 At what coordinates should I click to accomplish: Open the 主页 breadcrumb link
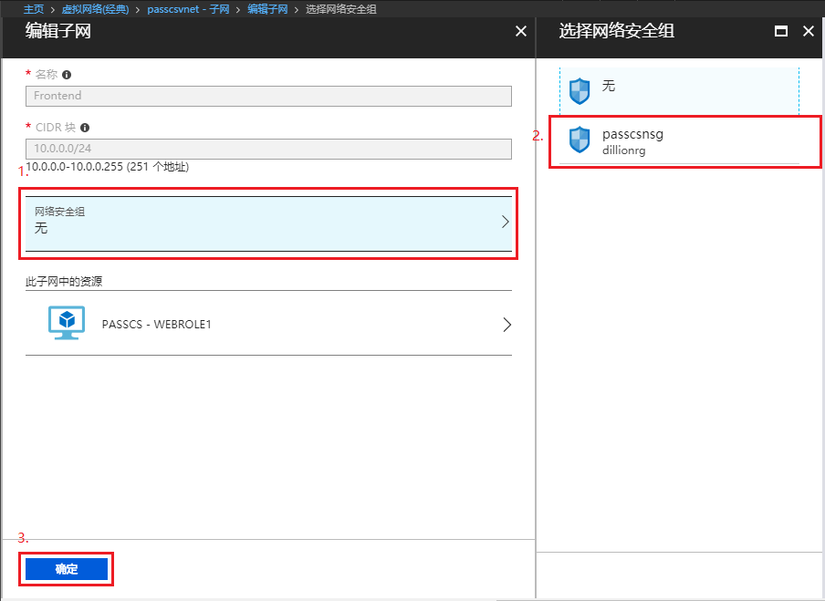point(33,9)
